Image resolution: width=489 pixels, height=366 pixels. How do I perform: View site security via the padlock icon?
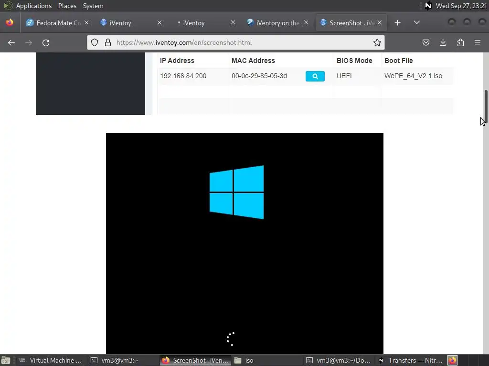click(108, 42)
